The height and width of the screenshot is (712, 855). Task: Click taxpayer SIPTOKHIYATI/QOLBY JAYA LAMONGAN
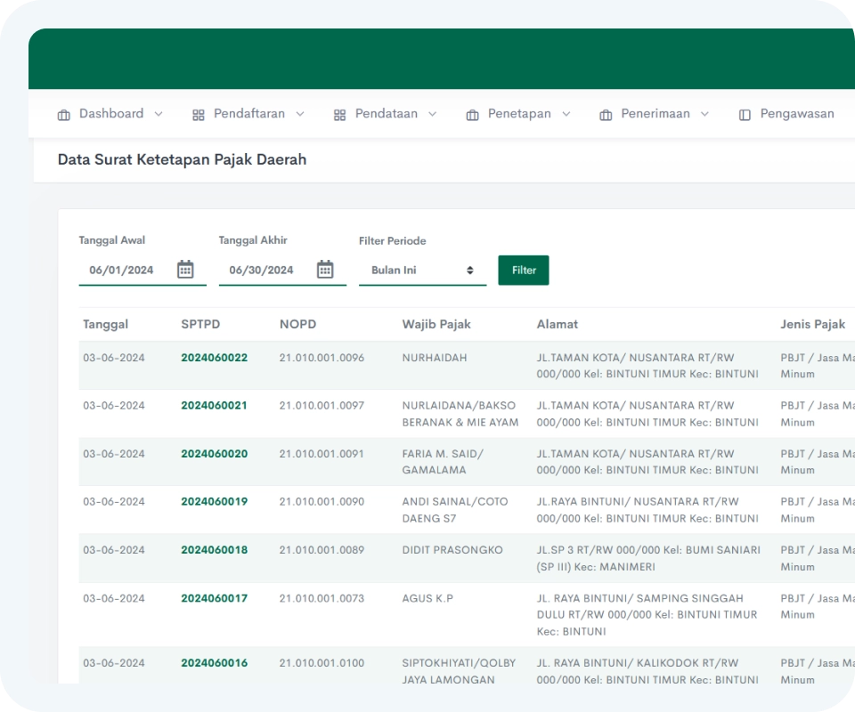point(459,671)
